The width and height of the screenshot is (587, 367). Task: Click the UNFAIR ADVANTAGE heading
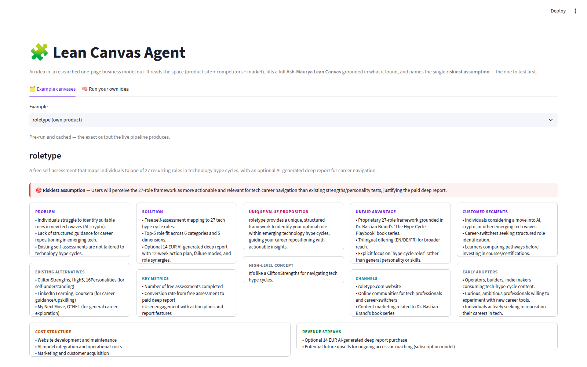[376, 212]
